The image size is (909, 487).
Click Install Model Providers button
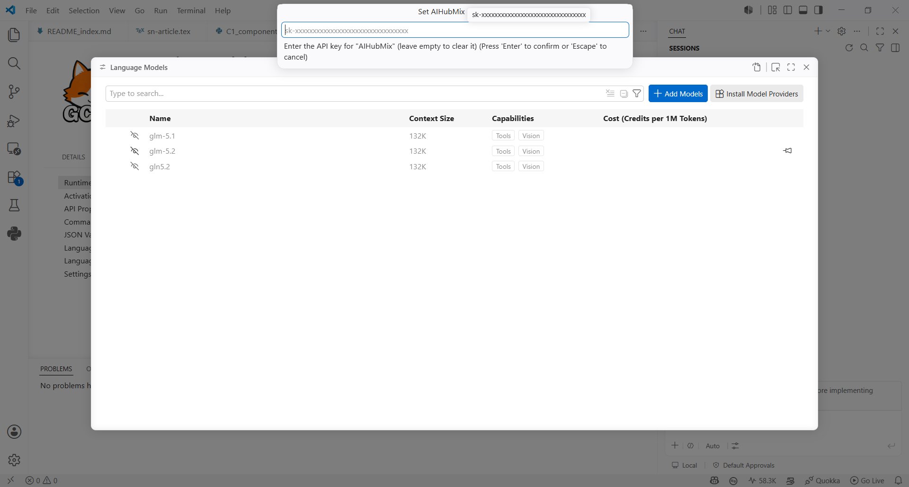point(757,94)
